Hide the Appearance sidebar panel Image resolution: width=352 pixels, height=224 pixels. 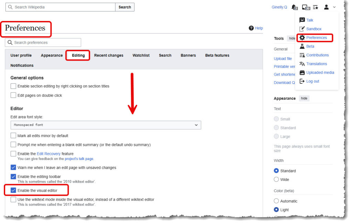pos(304,98)
